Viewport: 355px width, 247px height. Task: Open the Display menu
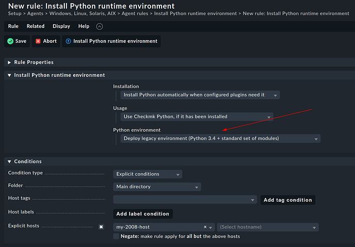61,26
